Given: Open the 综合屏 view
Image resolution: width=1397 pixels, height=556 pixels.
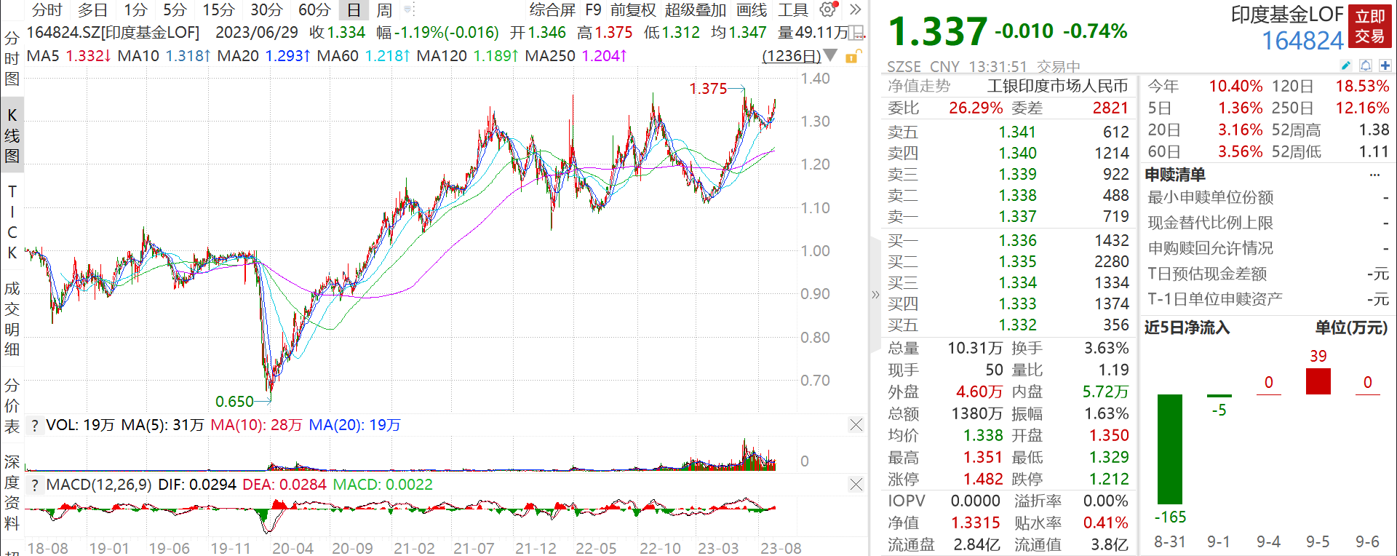Looking at the screenshot, I should tap(552, 9).
